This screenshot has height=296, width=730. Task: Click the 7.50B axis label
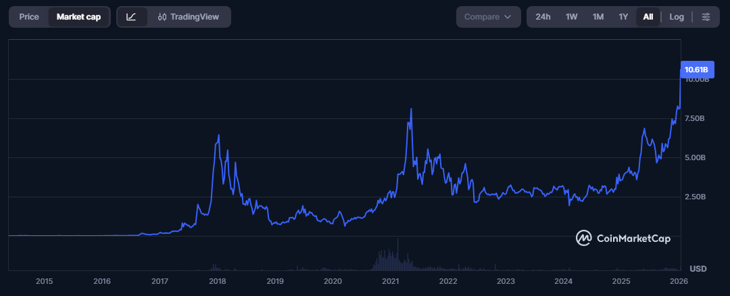point(694,118)
